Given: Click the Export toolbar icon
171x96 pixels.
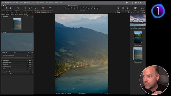Looking at the screenshot, I should (6, 8).
